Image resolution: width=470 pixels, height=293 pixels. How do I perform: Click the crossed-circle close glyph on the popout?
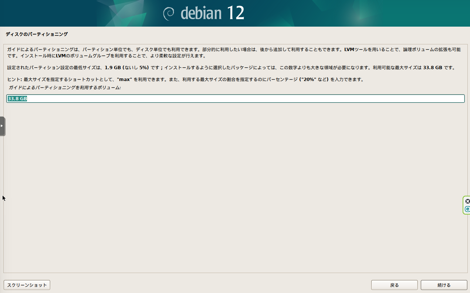(x=467, y=201)
